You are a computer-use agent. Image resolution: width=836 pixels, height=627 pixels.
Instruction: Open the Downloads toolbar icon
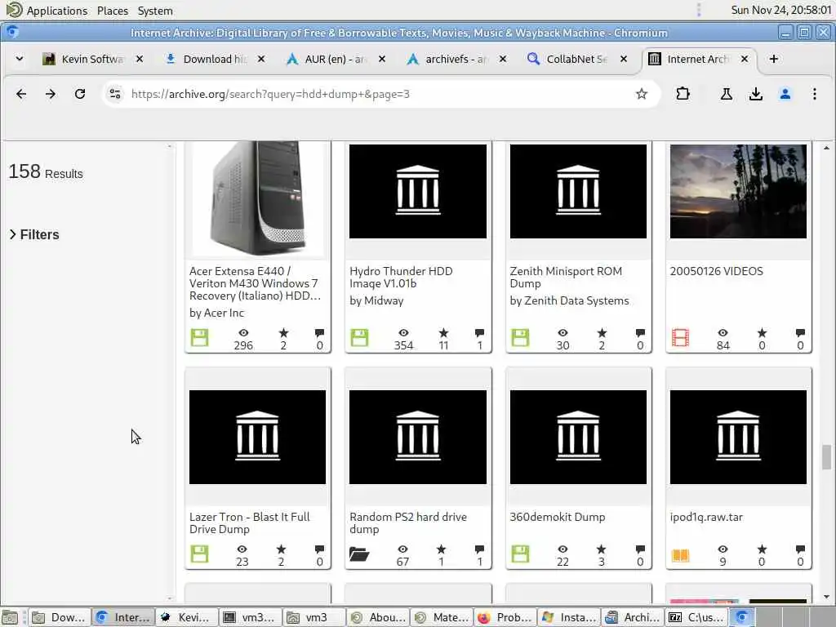[x=755, y=95]
